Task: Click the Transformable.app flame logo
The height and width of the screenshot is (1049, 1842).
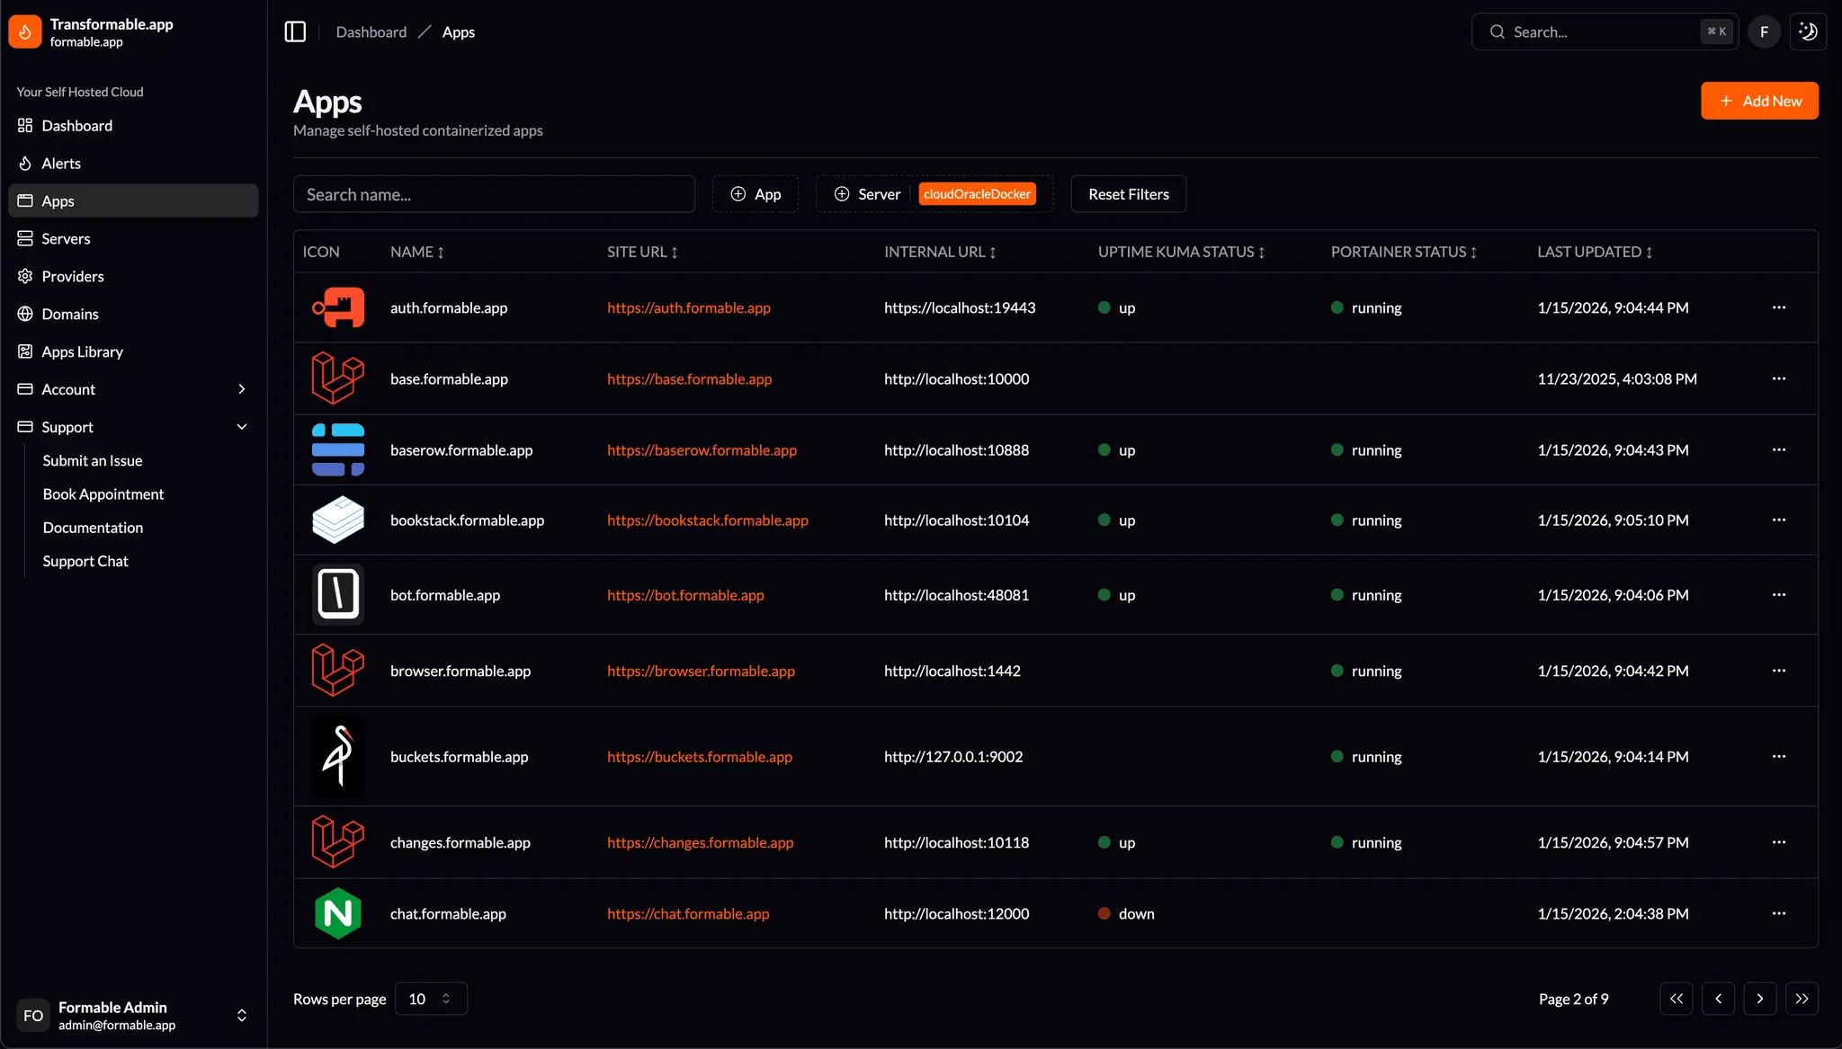Action: pos(25,31)
